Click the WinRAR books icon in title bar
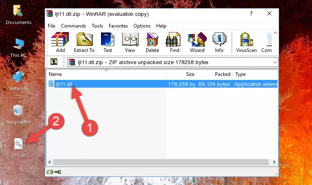 [49, 13]
